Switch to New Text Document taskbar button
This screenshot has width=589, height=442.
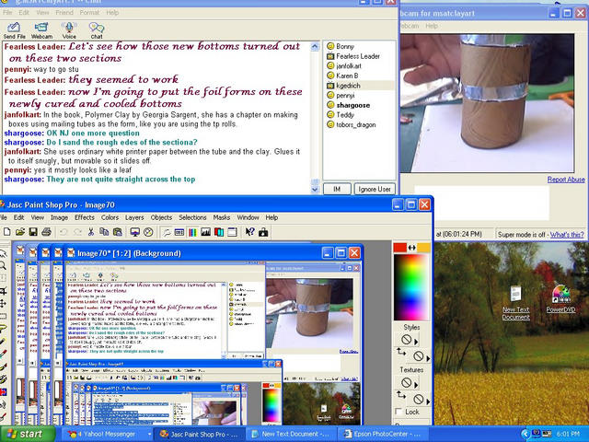pyautogui.click(x=292, y=434)
